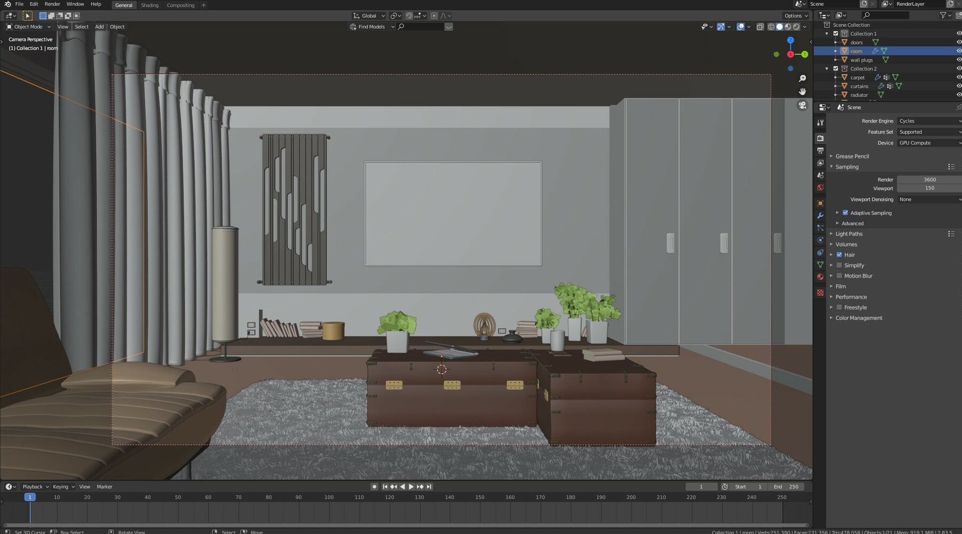Select the radiator object in the outliner
This screenshot has height=534, width=962.
coord(859,95)
